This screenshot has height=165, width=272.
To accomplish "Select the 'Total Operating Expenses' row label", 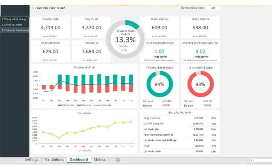I will tap(158, 135).
